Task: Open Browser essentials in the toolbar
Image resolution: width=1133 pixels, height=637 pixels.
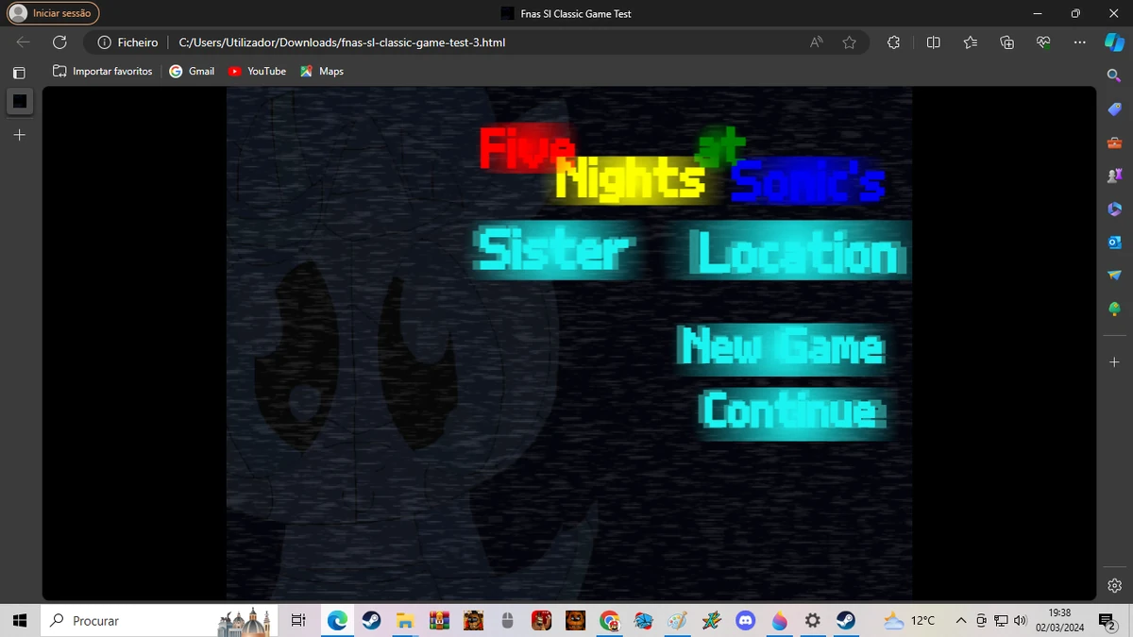Action: click(x=1043, y=42)
